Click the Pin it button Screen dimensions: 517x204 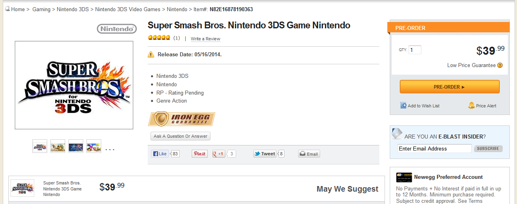coord(200,154)
